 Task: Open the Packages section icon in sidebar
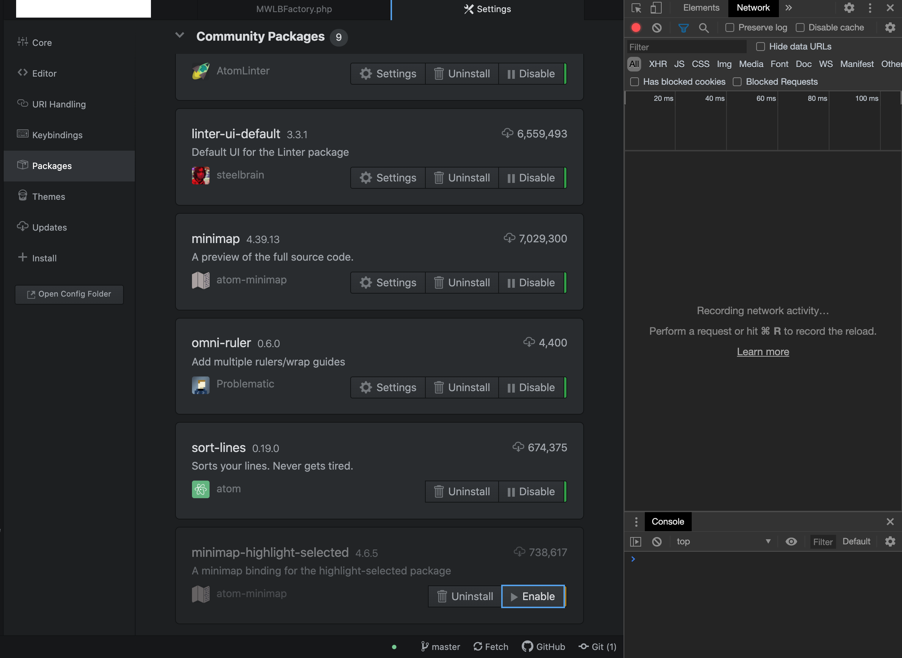(23, 166)
